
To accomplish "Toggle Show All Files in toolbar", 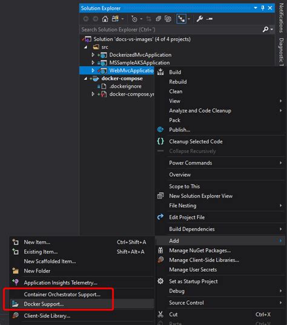I will point(168,19).
